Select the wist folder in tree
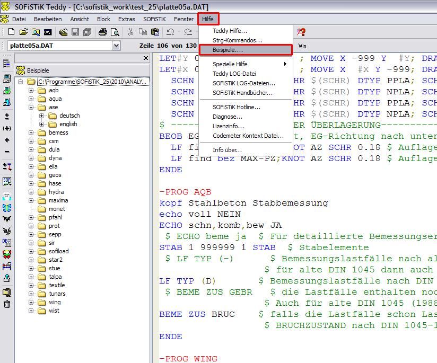Screen dimensions: 437x363 point(54,311)
